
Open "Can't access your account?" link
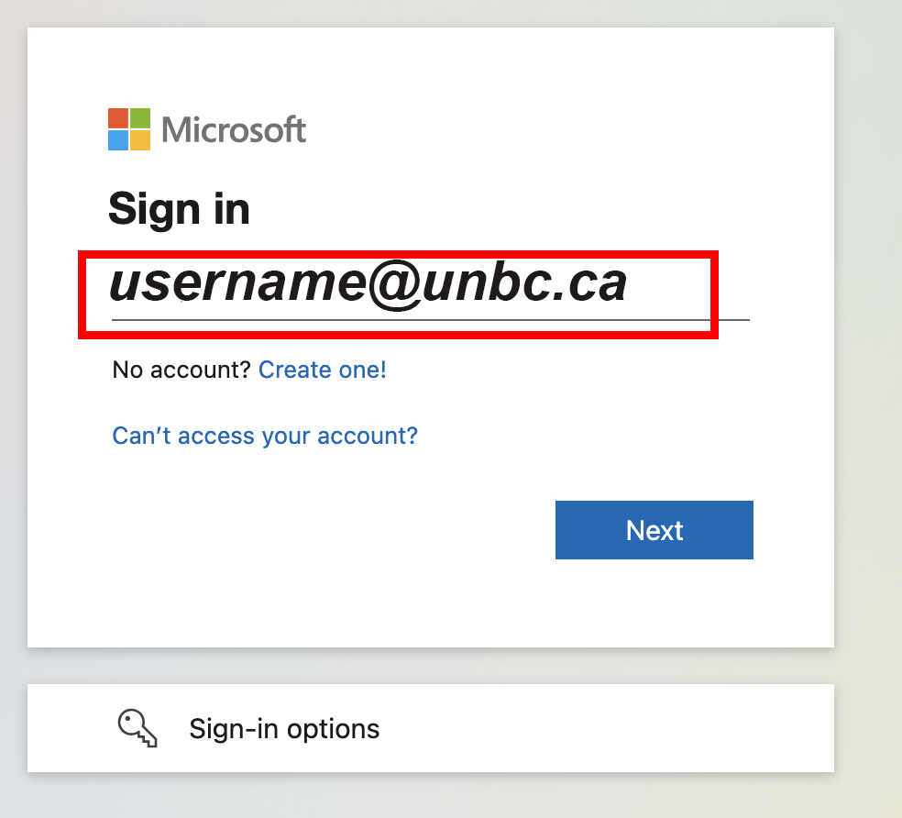click(x=265, y=435)
